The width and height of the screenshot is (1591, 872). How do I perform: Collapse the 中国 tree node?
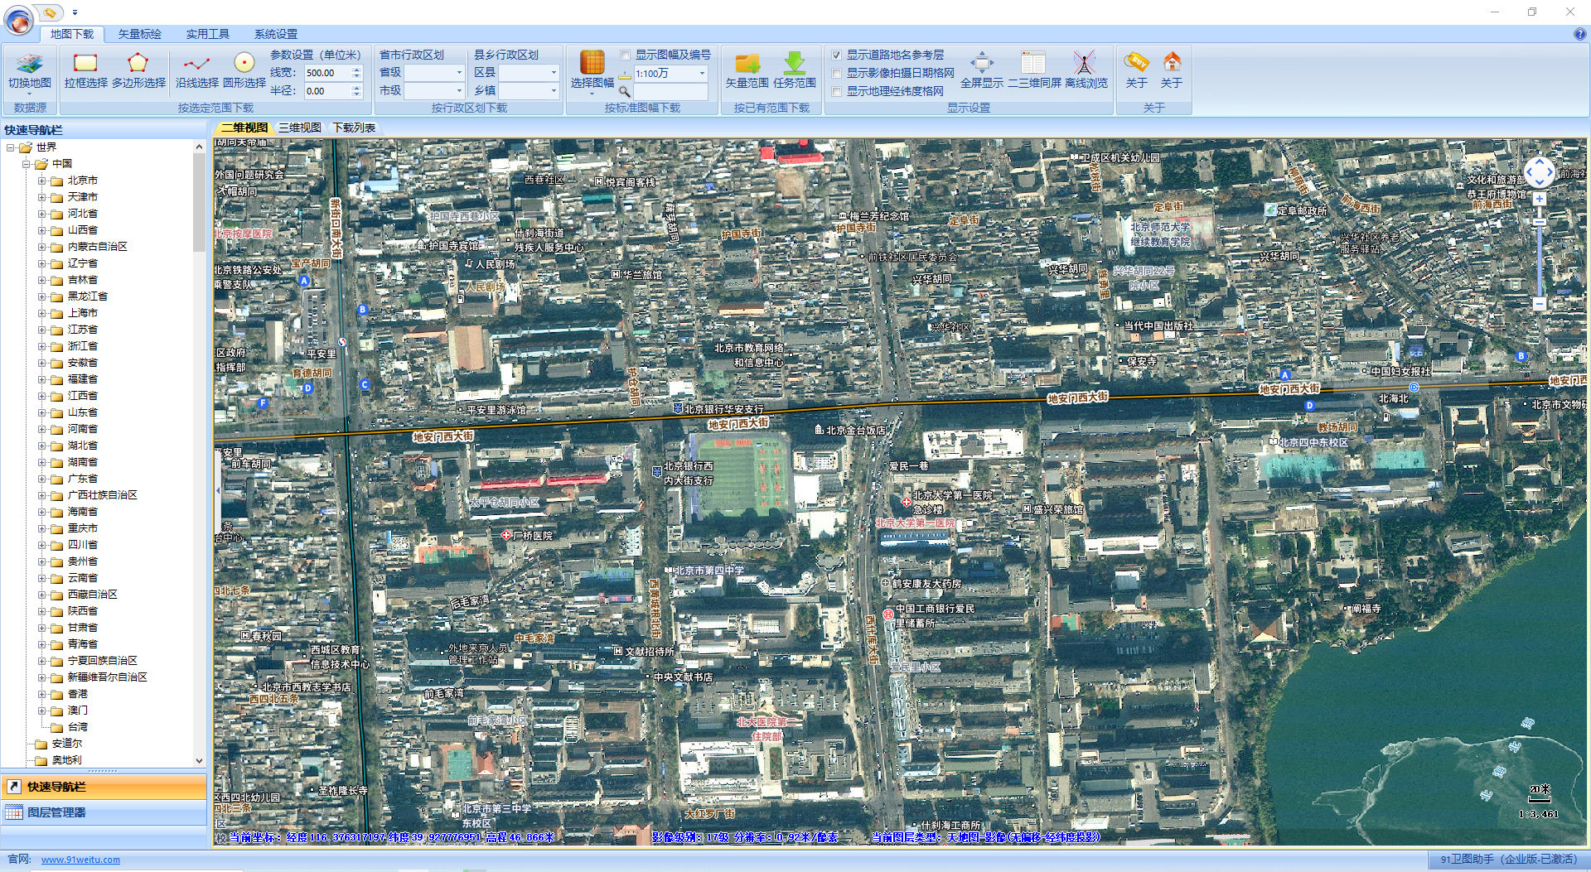click(x=27, y=164)
